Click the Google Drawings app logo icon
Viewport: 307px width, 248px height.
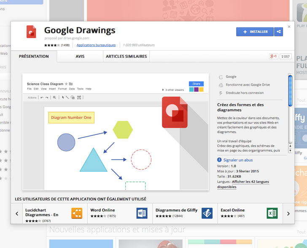(31, 32)
